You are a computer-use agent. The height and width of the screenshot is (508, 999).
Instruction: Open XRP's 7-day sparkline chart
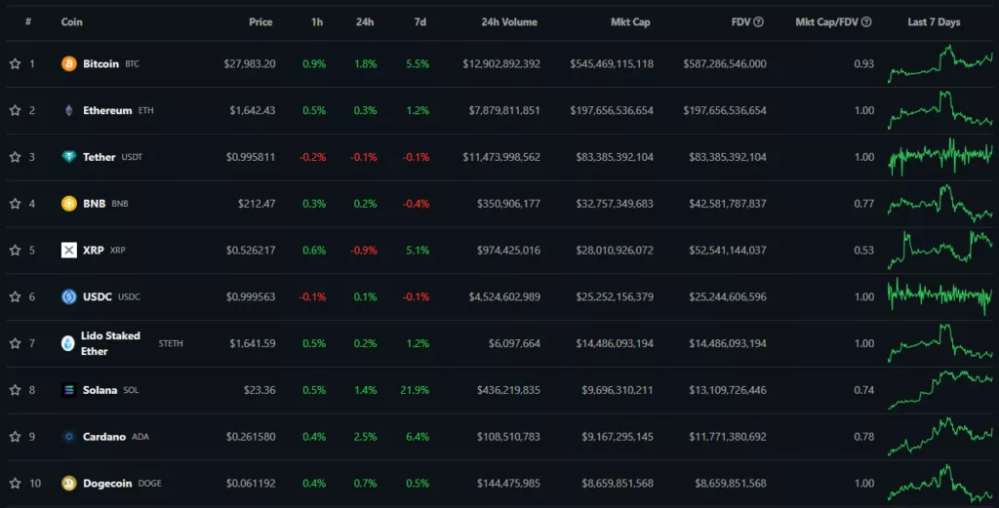tap(939, 251)
